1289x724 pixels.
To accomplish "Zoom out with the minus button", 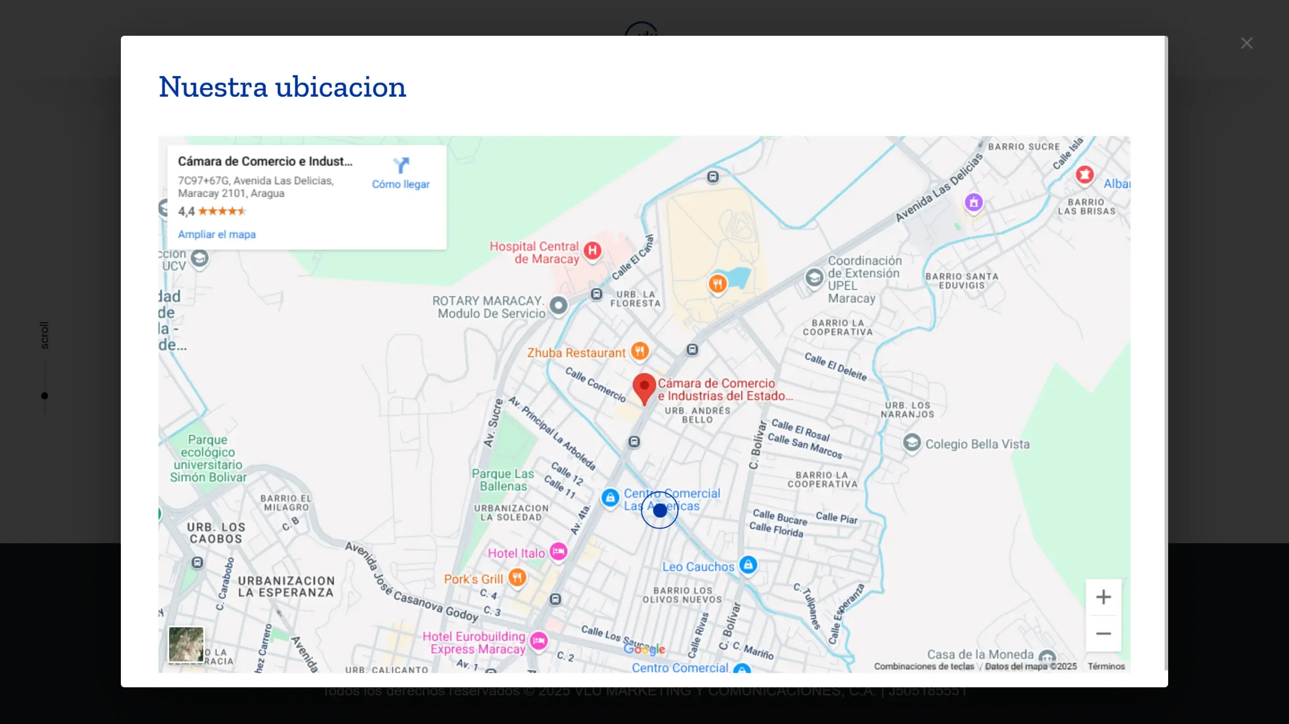I will point(1103,633).
